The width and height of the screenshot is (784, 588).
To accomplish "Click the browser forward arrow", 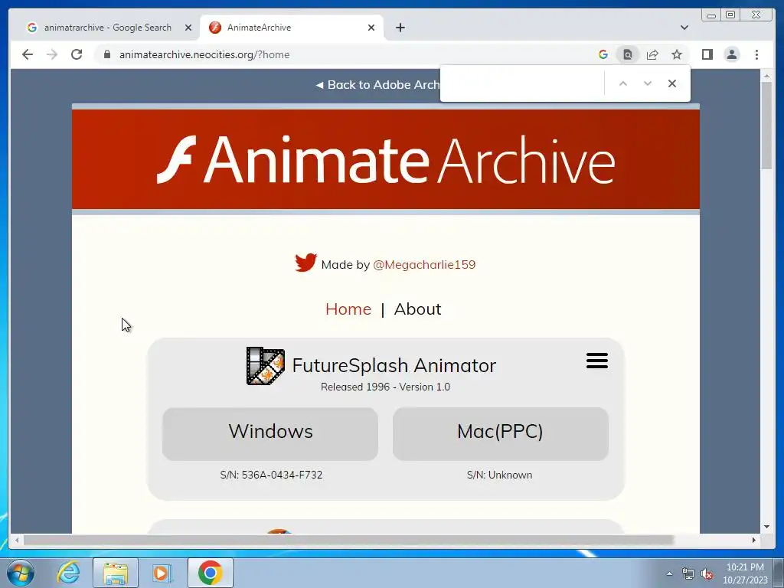I will coord(52,54).
